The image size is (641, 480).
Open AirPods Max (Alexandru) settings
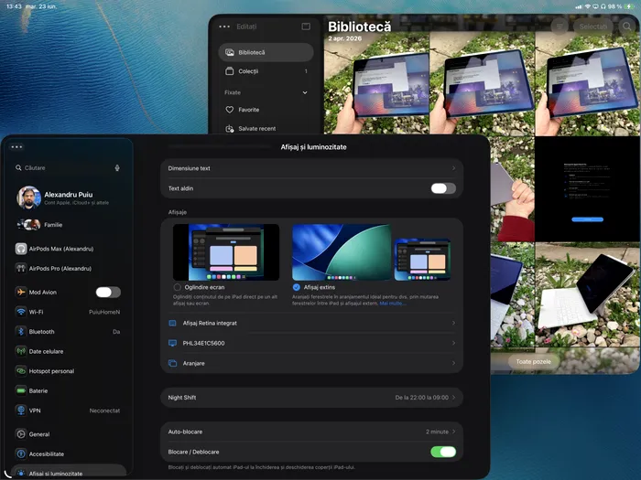(69, 249)
